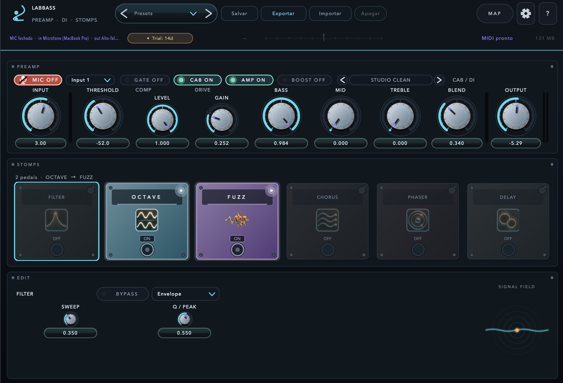563x383 pixels.
Task: Click the orange dot in SIGNAL FIELD
Action: point(517,330)
